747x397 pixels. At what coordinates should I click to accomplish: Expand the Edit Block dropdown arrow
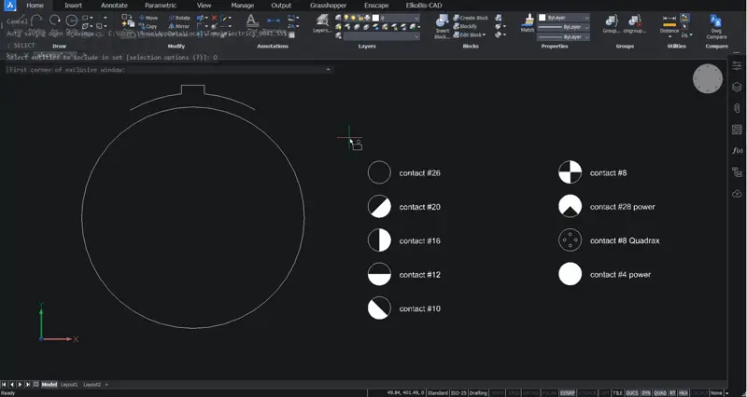(x=484, y=34)
